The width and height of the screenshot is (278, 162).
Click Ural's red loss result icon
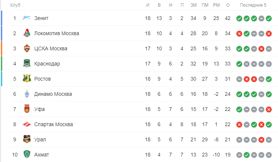[261, 140]
